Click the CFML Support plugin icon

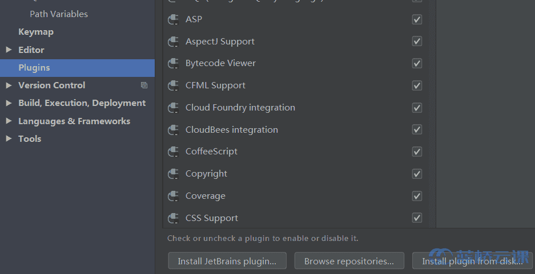tap(174, 85)
